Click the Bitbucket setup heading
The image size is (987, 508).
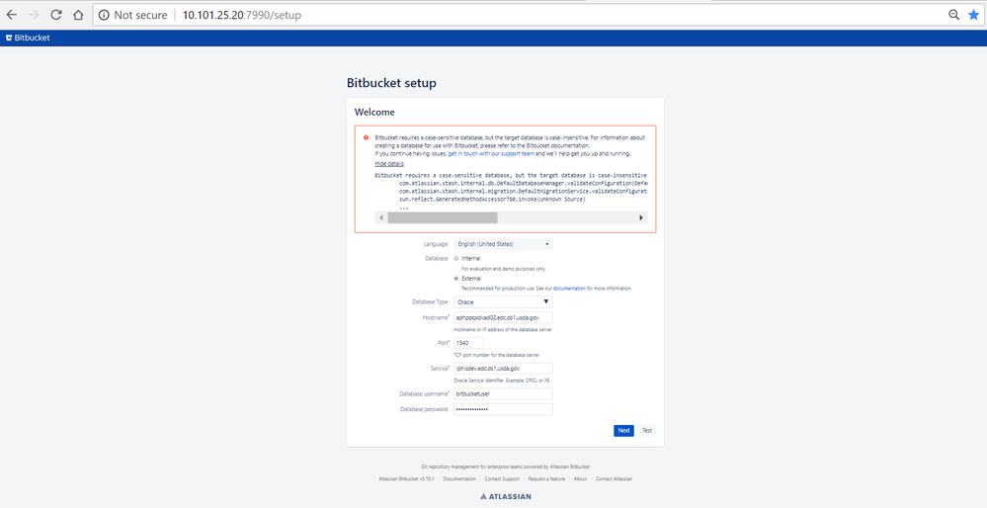[x=391, y=83]
